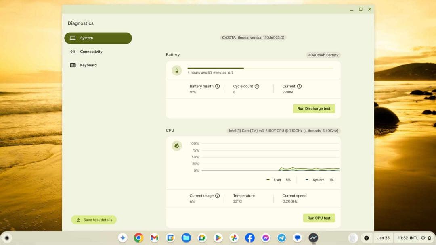The image size is (436, 245).
Task: Open the Jan 25 calendar date chip
Action: pyautogui.click(x=383, y=238)
